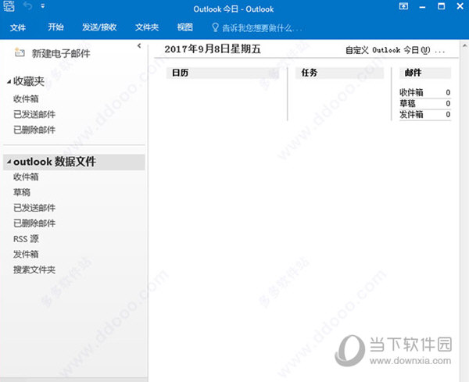This screenshot has width=469, height=382.
Task: Click 新建电子邮件 button
Action: click(61, 53)
